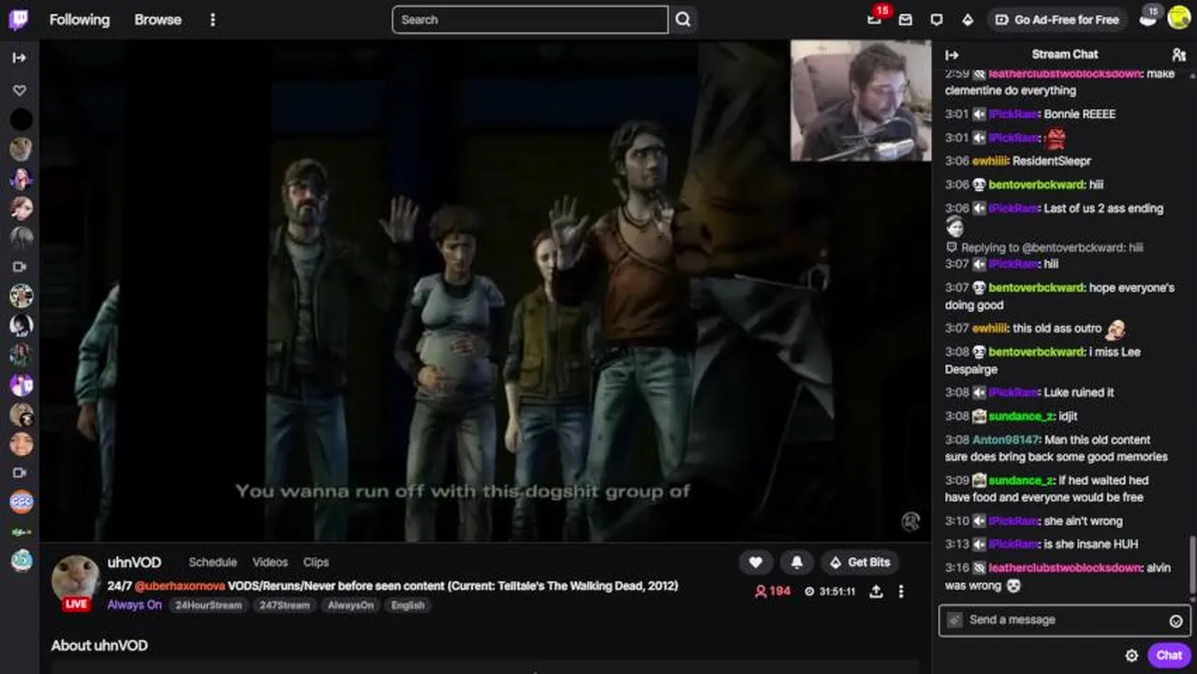The width and height of the screenshot is (1197, 674).
Task: Click the Bits diamond icon in top bar
Action: [968, 20]
